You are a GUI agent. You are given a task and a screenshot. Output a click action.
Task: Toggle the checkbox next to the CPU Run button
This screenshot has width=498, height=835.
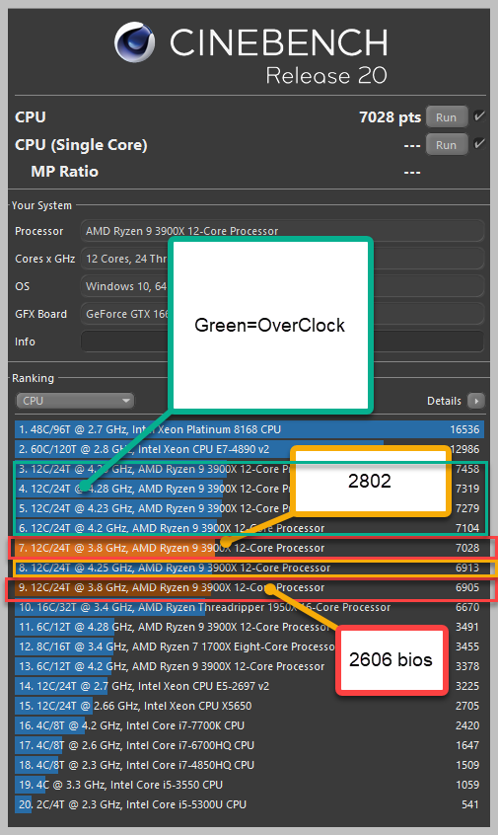pos(479,116)
